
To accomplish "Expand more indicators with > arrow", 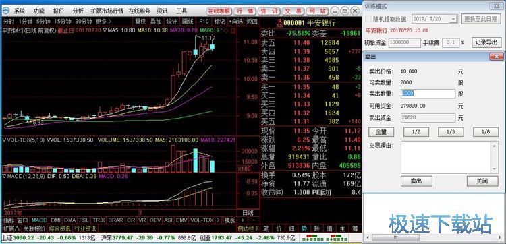I will pos(219,220).
